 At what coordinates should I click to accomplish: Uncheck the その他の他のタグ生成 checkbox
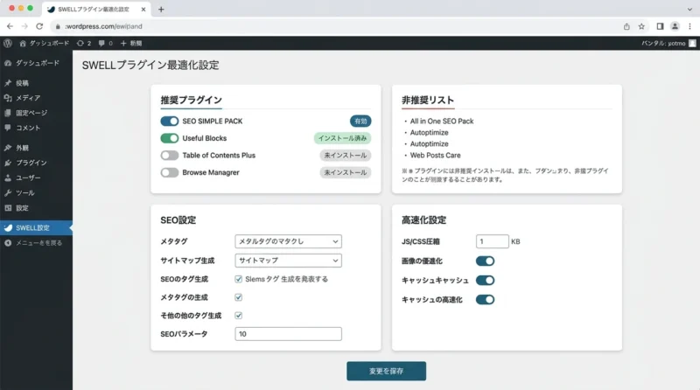(x=238, y=316)
